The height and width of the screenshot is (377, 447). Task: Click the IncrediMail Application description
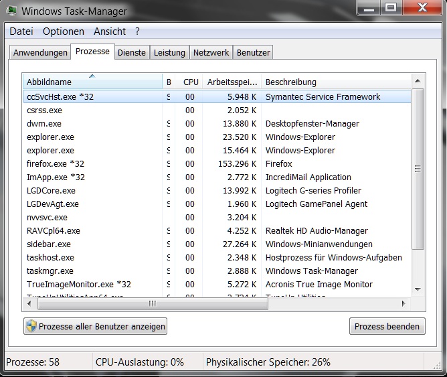[x=308, y=177]
